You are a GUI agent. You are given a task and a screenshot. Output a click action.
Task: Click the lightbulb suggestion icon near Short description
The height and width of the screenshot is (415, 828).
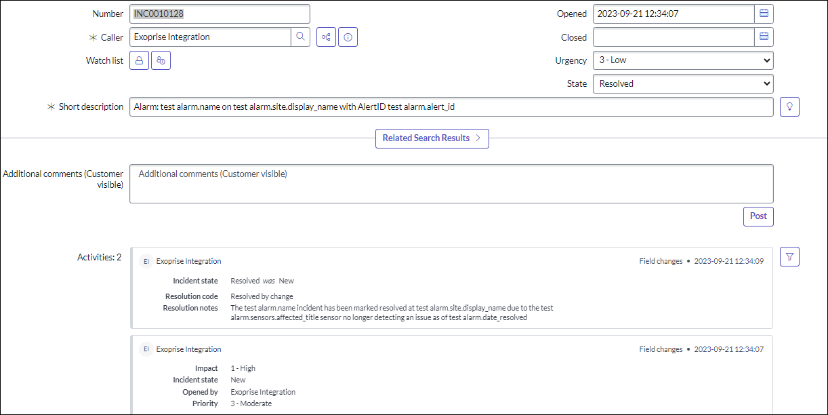(789, 106)
